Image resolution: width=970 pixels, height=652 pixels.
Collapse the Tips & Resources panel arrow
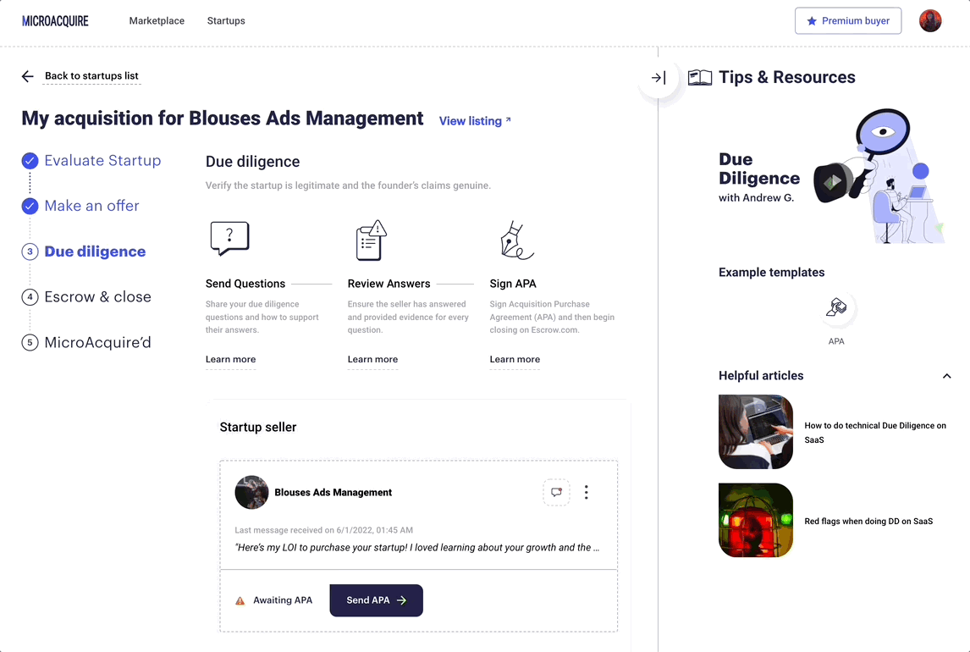click(659, 78)
